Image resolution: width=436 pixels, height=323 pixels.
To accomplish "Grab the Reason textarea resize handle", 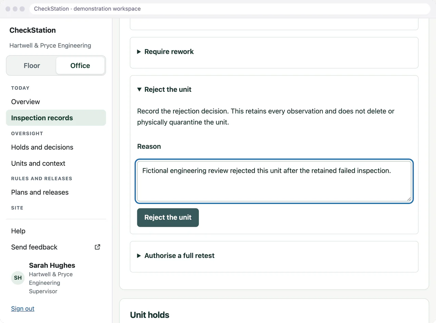I will coord(409,199).
